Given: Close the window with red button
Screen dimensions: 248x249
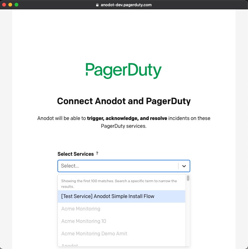Looking at the screenshot, I should click(x=4, y=5).
